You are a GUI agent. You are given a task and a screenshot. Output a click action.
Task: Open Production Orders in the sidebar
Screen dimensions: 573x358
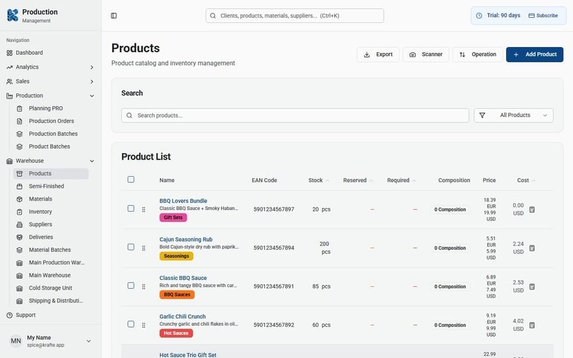51,121
